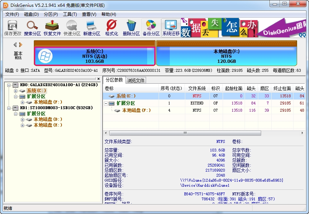
Task: Collapse the HD0 GALAXGX024010A100-A1 tree node
Action: [x=9, y=85]
